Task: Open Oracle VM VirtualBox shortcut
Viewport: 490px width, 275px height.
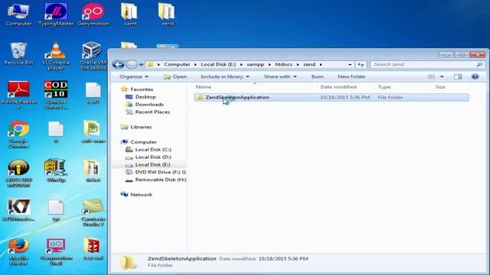Action: click(93, 56)
